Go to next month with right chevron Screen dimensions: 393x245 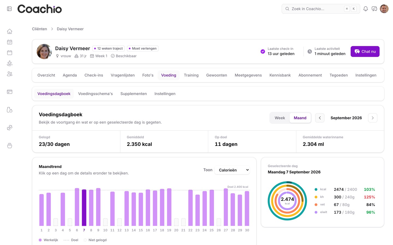coord(373,118)
